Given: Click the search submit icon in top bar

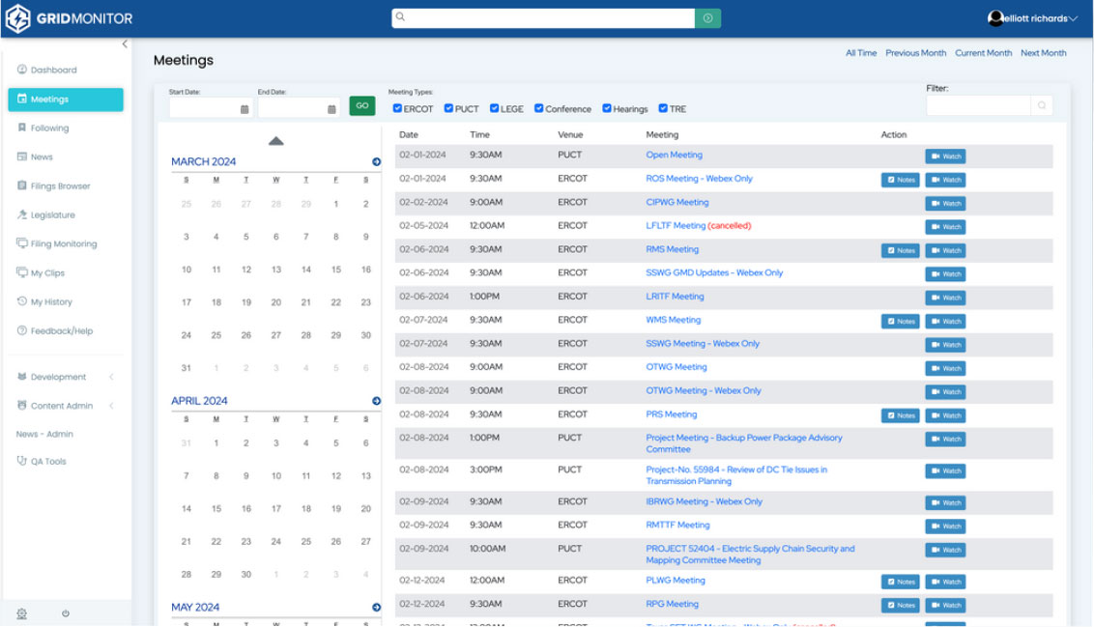Looking at the screenshot, I should coord(707,18).
